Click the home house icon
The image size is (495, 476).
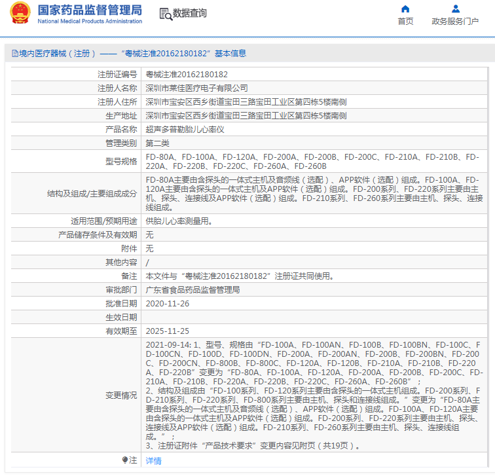405,9
